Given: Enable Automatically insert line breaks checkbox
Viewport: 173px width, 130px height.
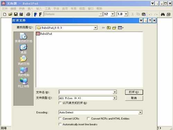Looking at the screenshot, I should (x=60, y=124).
